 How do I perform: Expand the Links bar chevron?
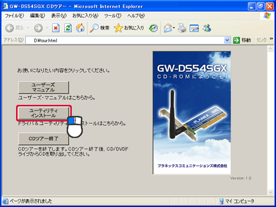coord(271,39)
